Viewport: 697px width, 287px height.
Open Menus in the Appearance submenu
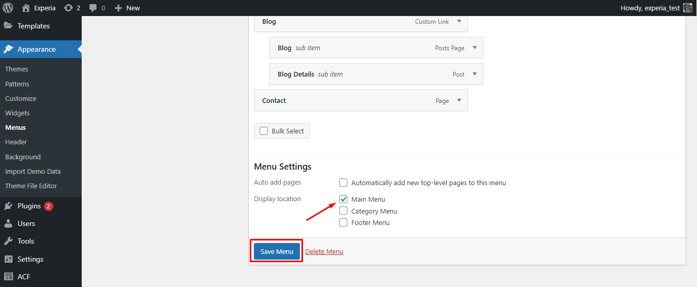(16, 127)
